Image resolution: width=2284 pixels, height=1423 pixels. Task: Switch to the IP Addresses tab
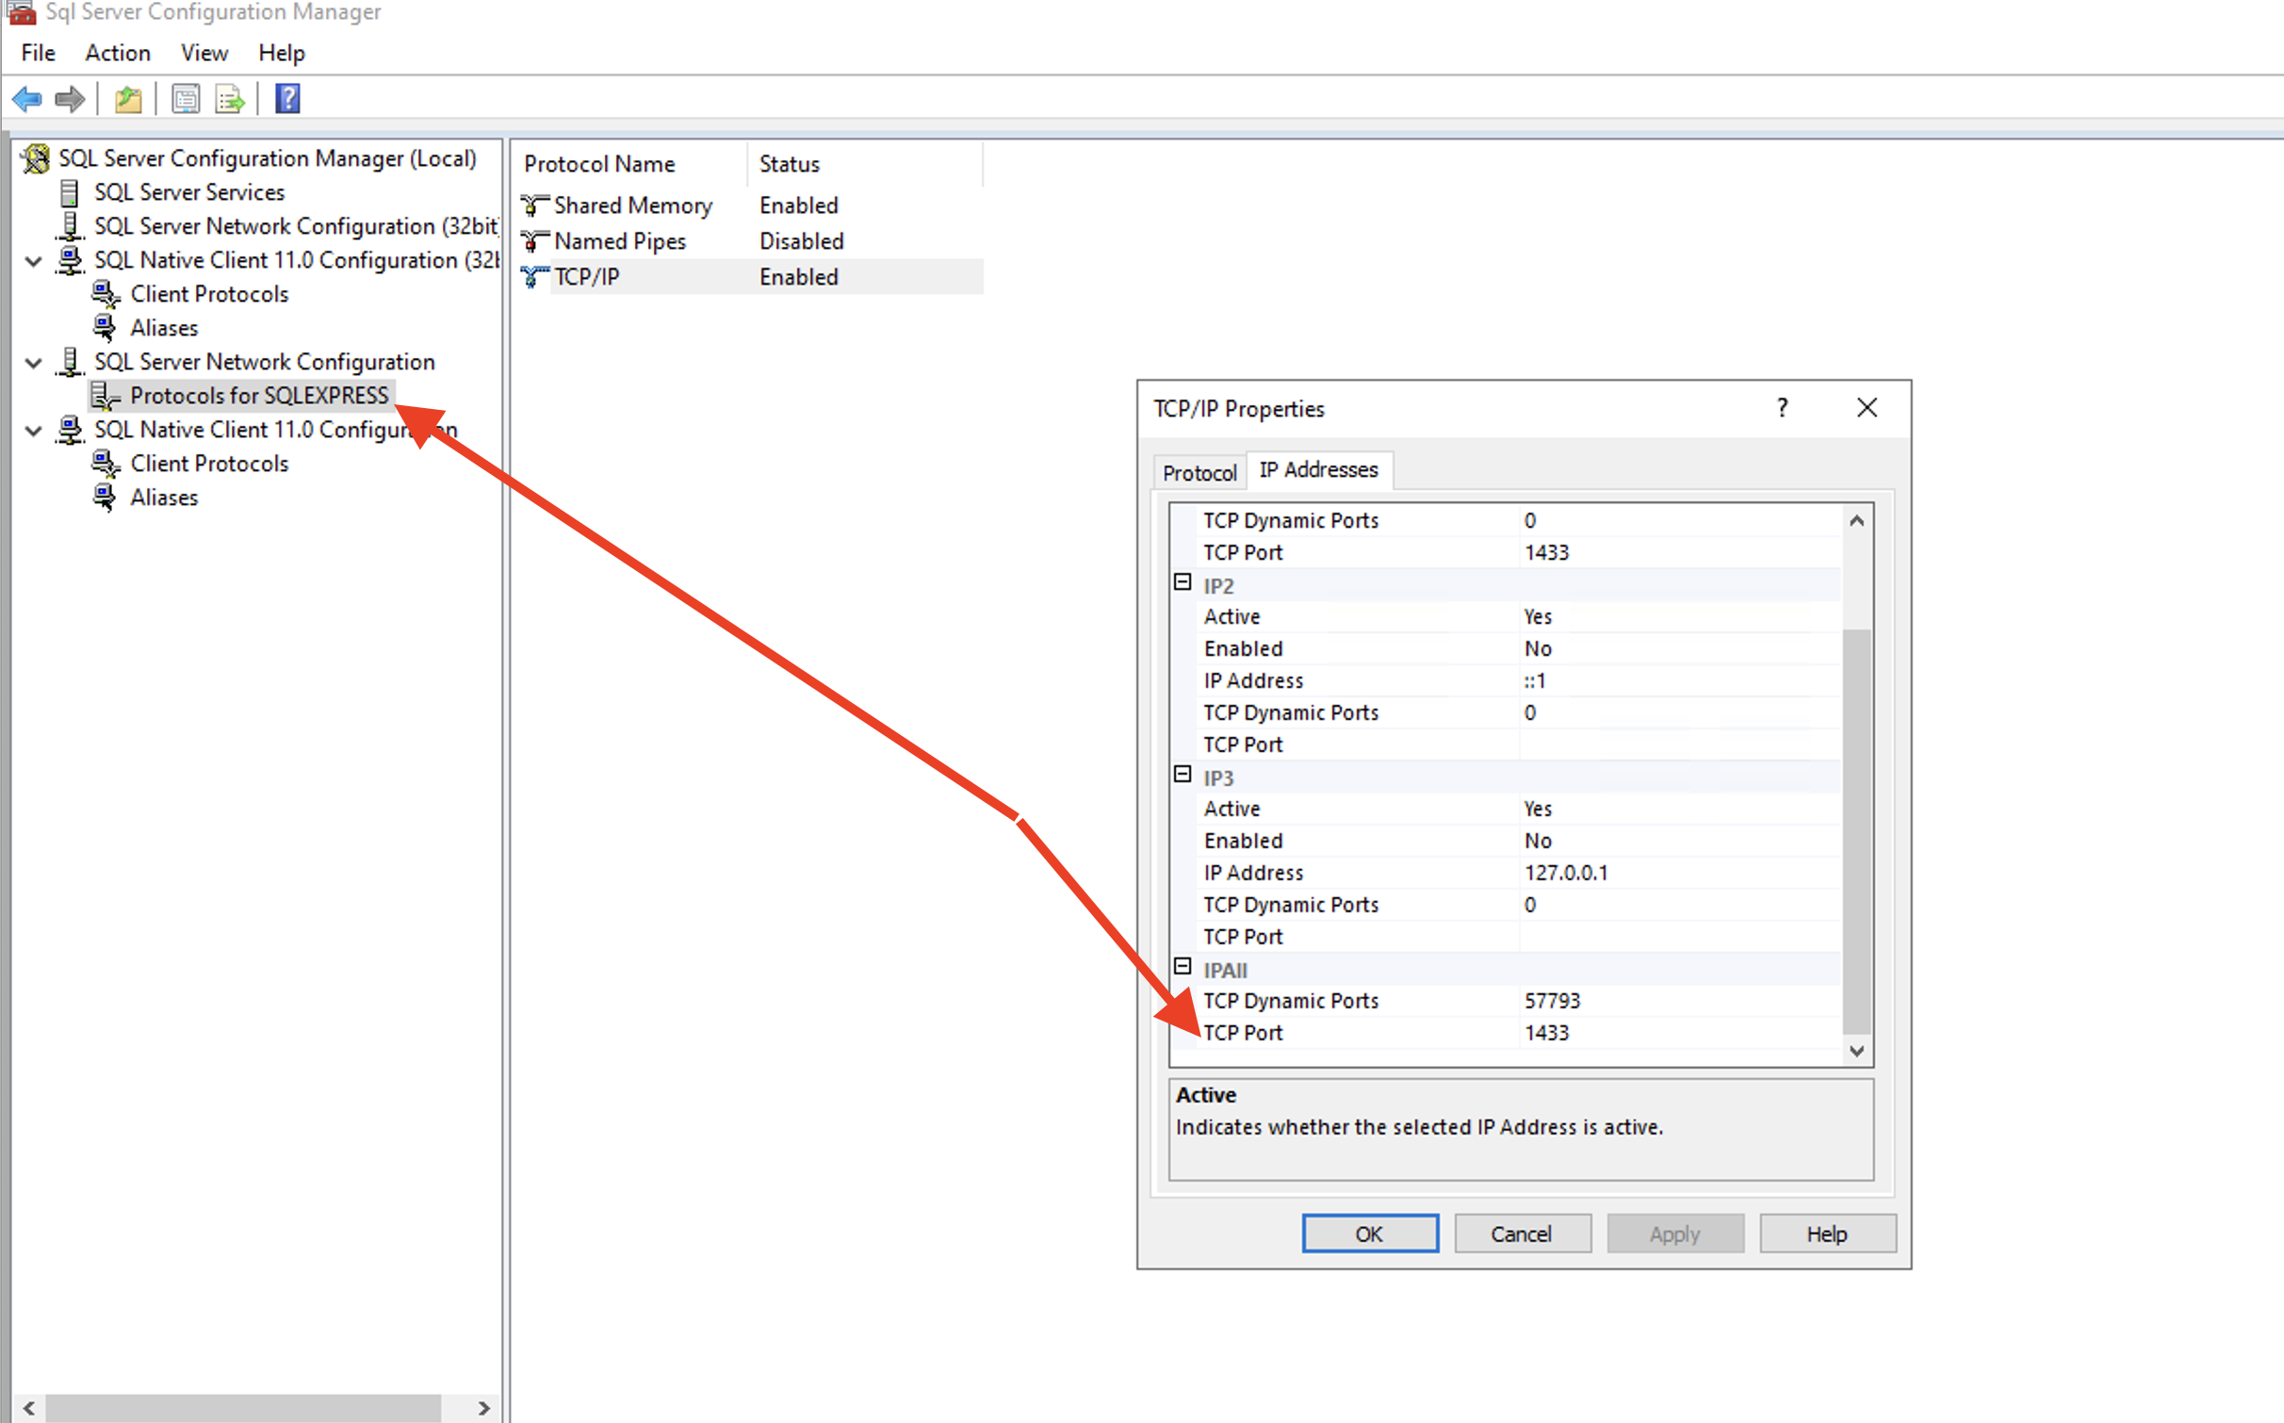point(1318,469)
